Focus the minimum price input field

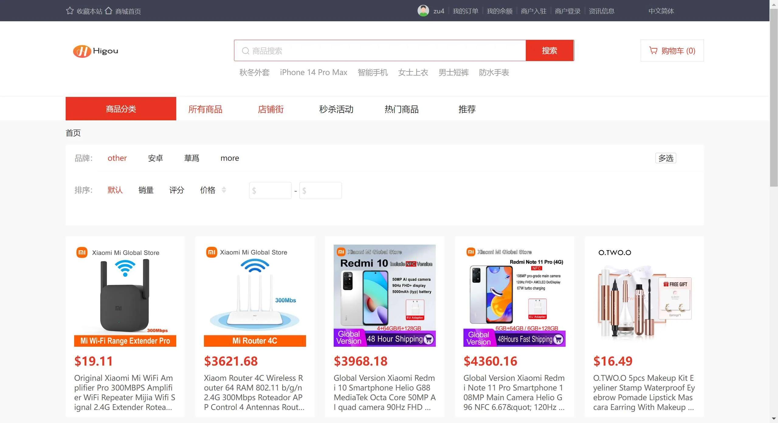pos(270,191)
